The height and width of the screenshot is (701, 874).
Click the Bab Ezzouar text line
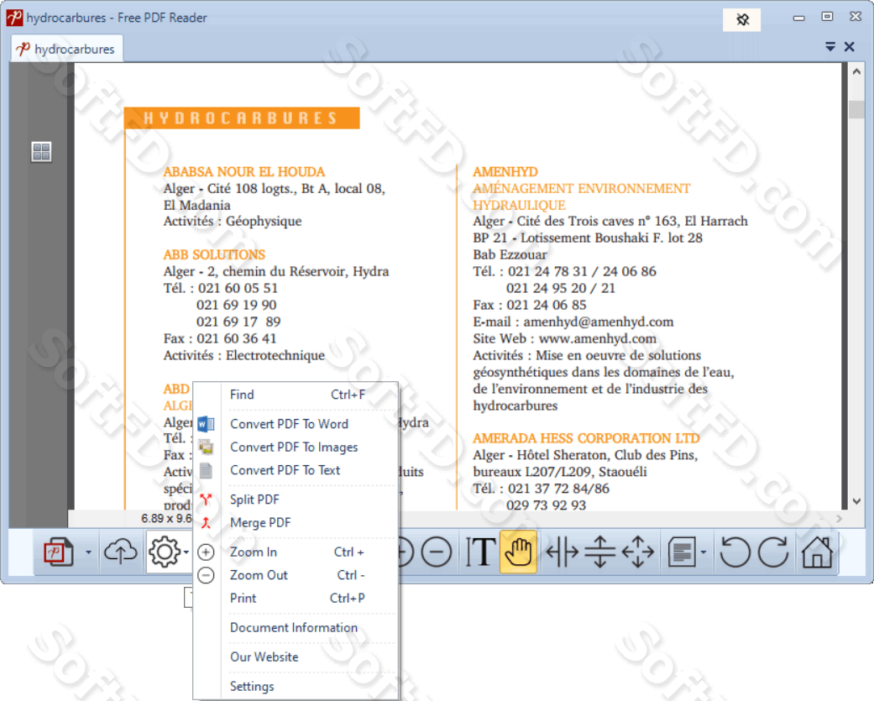[x=510, y=254]
